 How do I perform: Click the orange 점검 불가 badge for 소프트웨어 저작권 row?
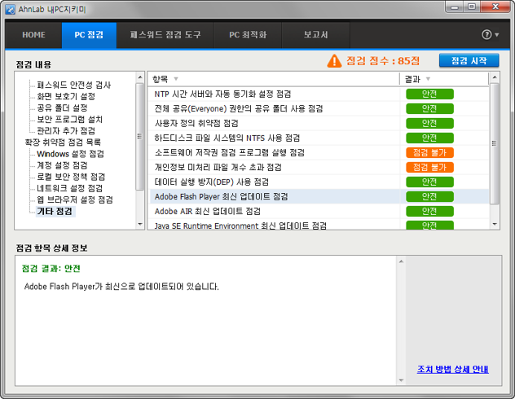click(x=429, y=153)
